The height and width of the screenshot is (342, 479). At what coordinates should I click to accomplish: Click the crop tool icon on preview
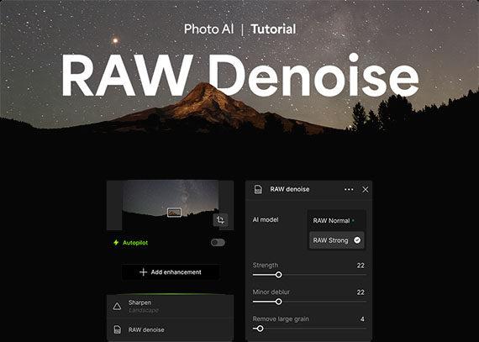[220, 220]
